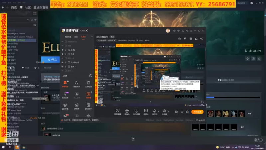Click the bell notification icon in Douyu
266x150 pixels.
[196, 39]
